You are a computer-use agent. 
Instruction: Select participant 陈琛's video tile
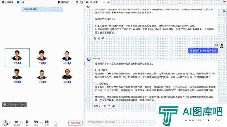[x=67, y=76]
